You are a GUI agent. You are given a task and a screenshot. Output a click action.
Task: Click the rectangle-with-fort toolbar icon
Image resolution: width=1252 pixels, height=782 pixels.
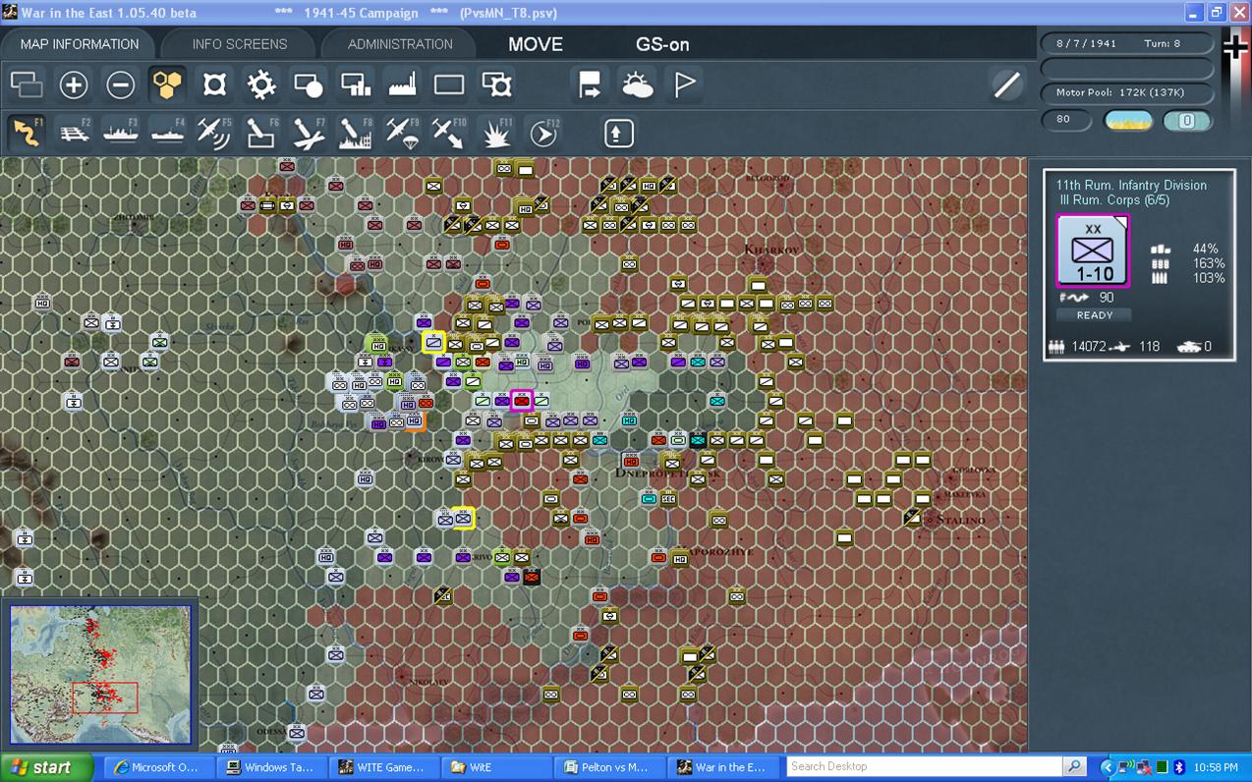click(x=497, y=84)
